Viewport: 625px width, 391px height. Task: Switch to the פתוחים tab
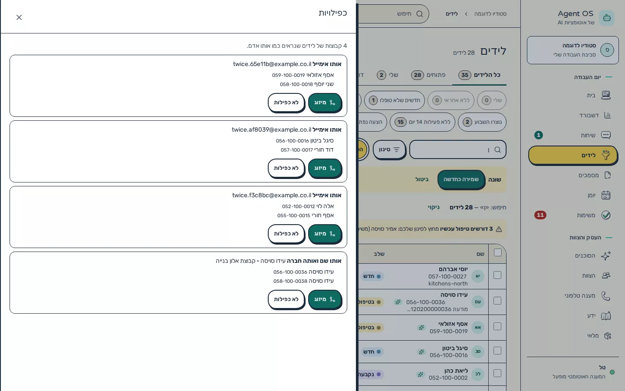pyautogui.click(x=428, y=75)
